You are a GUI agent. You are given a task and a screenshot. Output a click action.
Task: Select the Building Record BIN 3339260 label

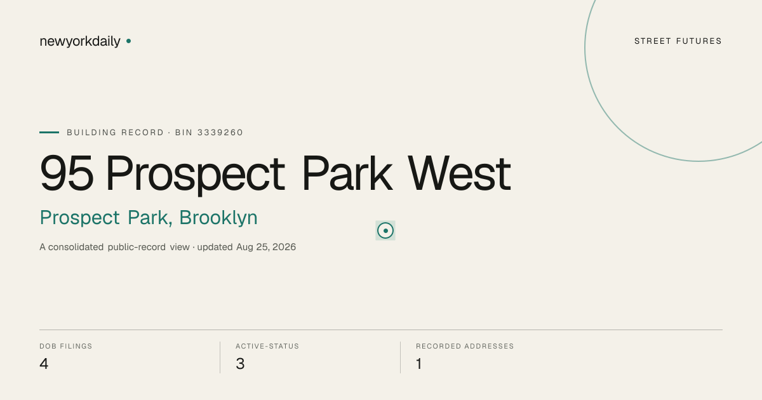click(x=155, y=133)
